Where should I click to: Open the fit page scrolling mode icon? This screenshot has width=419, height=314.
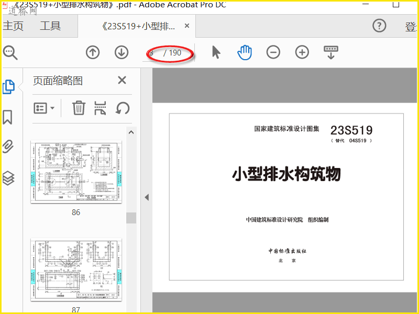coord(331,52)
